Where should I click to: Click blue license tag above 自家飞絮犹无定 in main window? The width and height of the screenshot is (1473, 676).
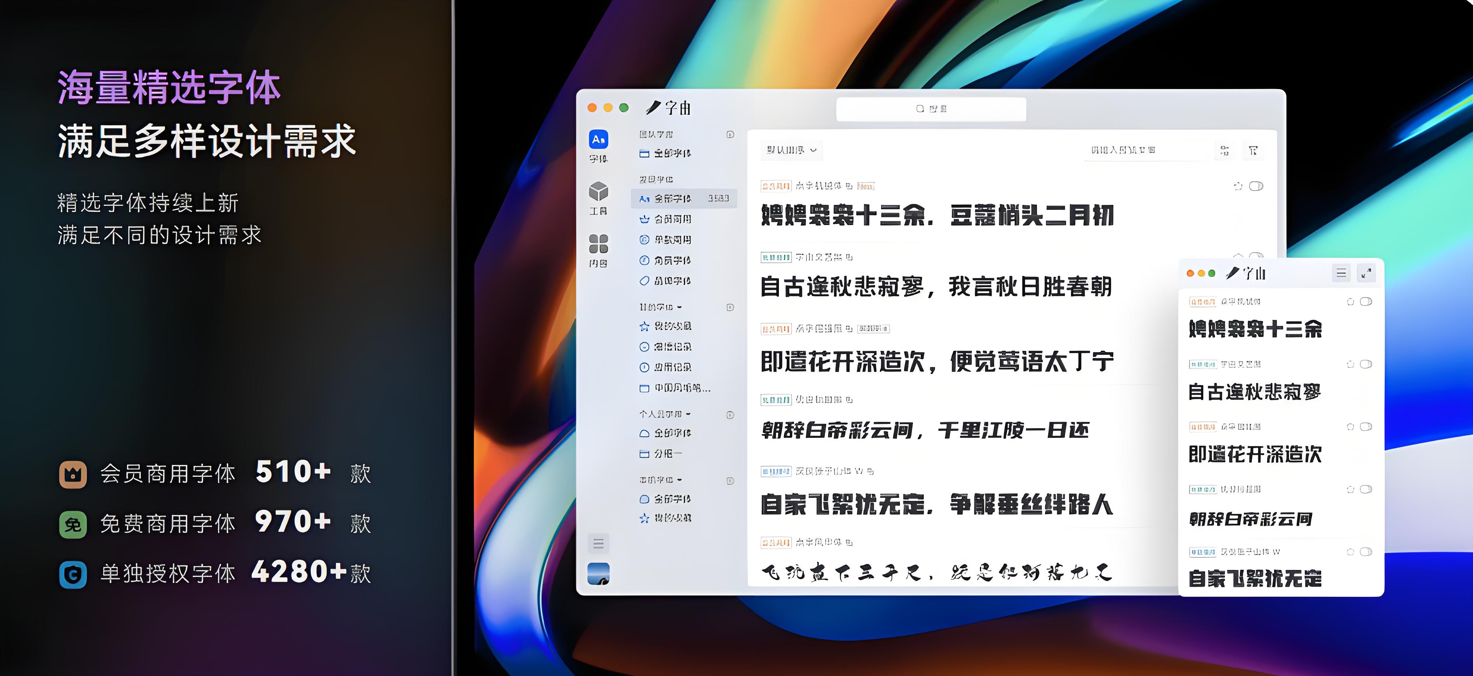click(x=776, y=471)
